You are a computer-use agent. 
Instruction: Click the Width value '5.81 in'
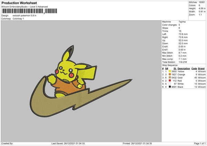click(202, 12)
